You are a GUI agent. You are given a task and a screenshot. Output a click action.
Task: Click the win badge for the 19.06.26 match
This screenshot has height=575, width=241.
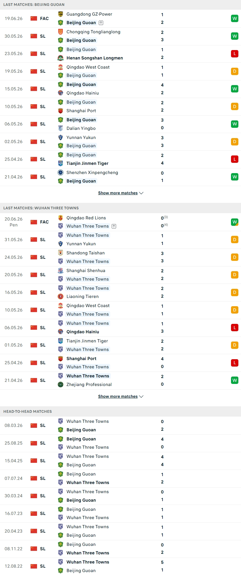coord(235,19)
